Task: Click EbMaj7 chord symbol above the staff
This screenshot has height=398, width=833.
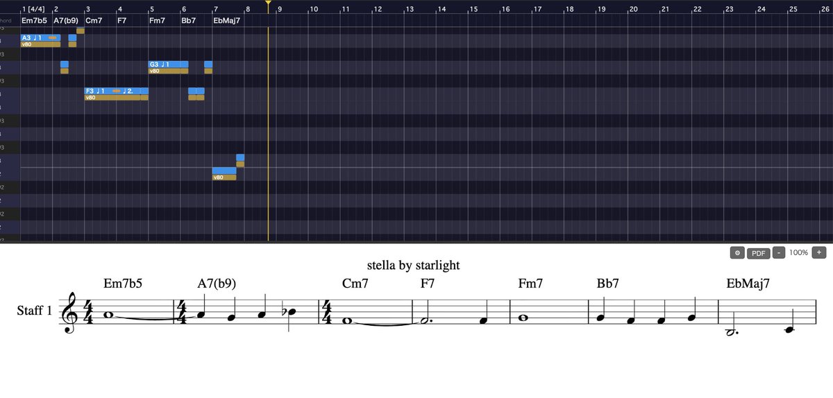Action: (748, 284)
